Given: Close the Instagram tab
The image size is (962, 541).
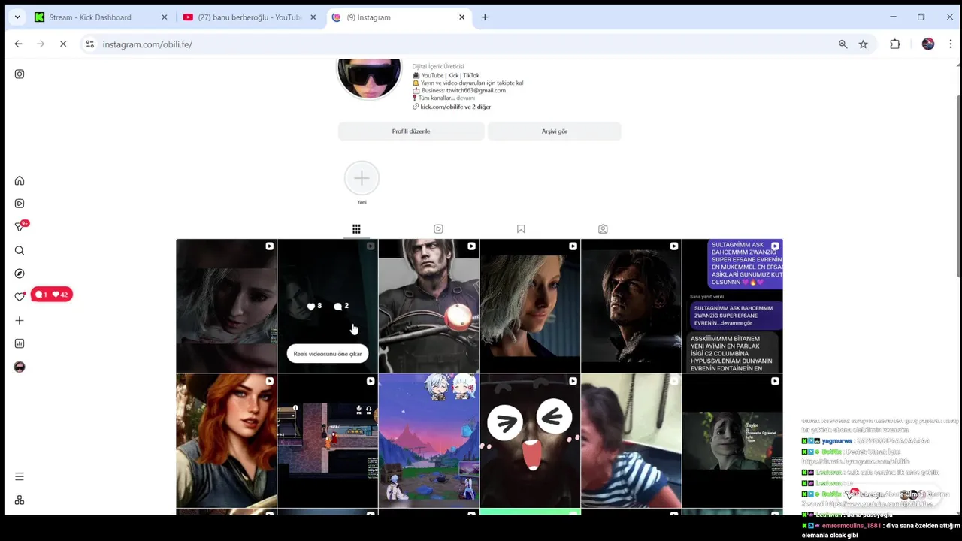Looking at the screenshot, I should pyautogui.click(x=462, y=17).
